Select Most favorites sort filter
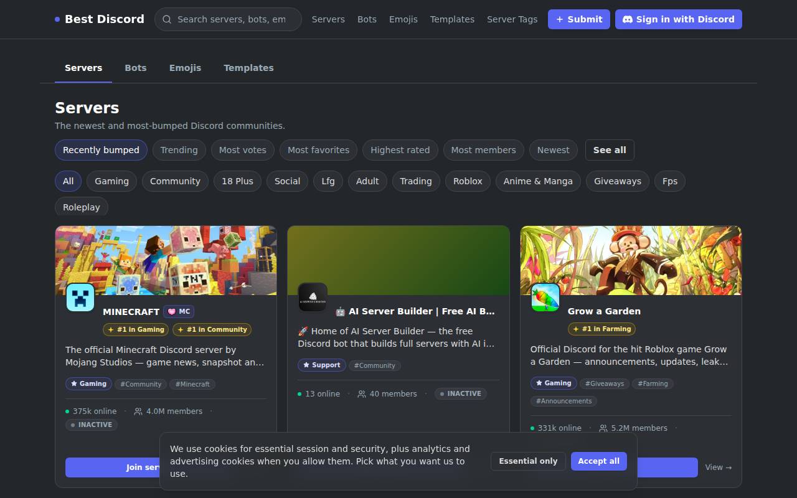Viewport: 797px width, 498px height. point(318,150)
